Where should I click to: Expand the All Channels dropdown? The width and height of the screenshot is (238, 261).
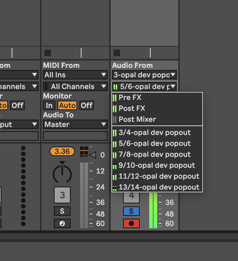pos(75,86)
